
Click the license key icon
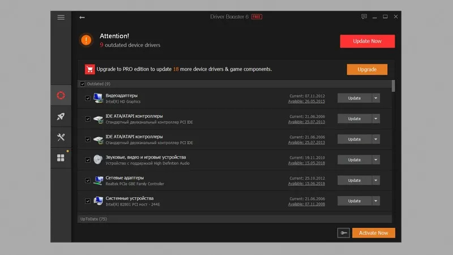[343, 233]
